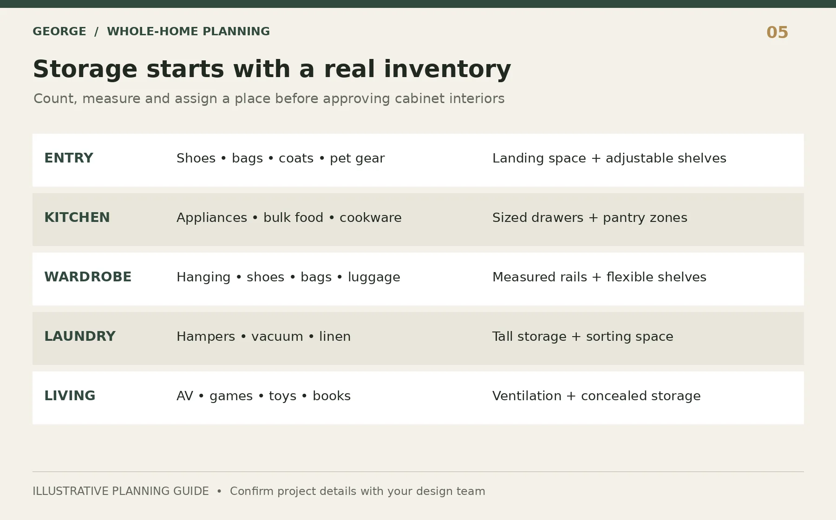Click the LIVING row label
The width and height of the screenshot is (836, 520).
pos(70,396)
